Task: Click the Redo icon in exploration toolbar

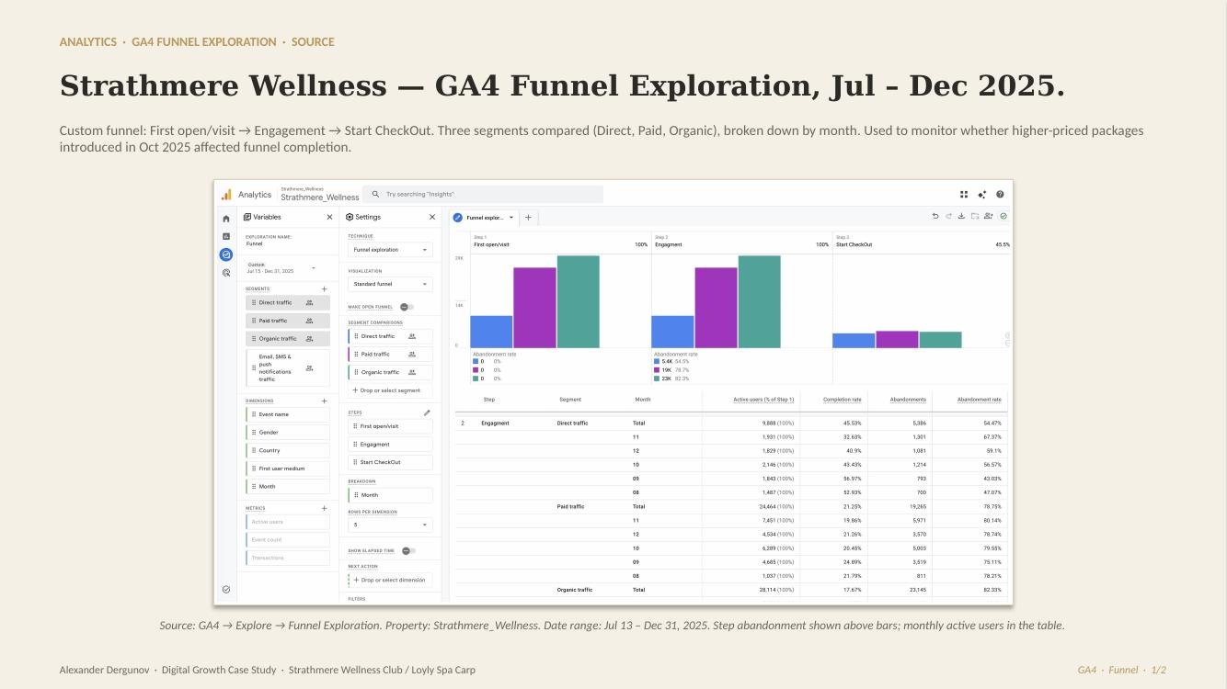Action: tap(948, 217)
